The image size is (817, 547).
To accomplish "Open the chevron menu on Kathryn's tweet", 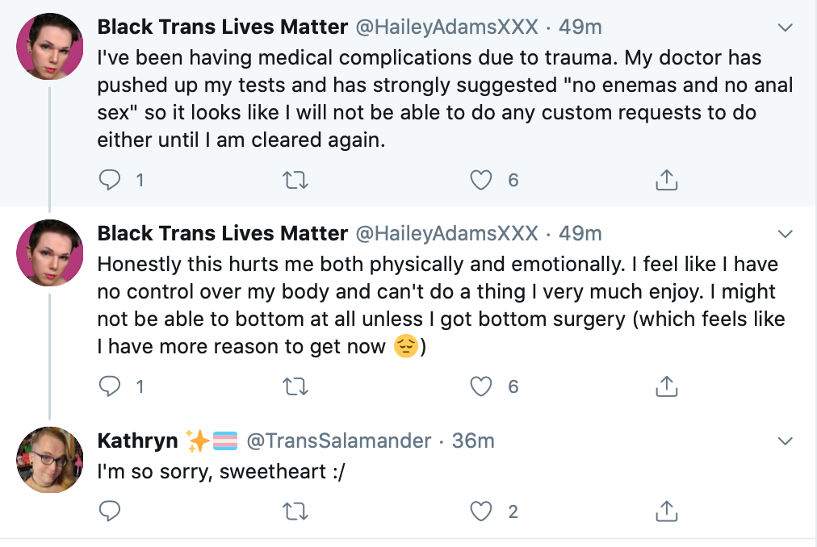I will [x=786, y=441].
